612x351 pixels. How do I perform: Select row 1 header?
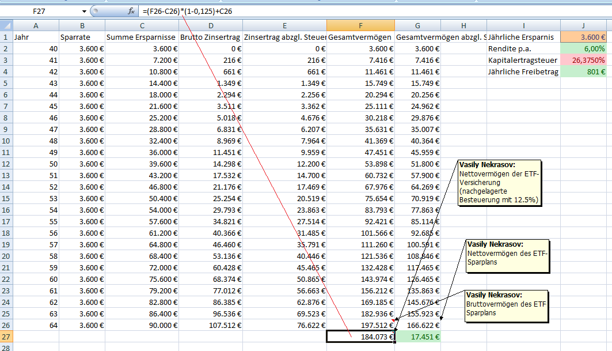[6, 37]
